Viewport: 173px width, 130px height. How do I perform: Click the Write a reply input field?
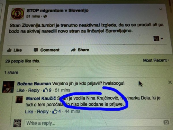coord(97,123)
